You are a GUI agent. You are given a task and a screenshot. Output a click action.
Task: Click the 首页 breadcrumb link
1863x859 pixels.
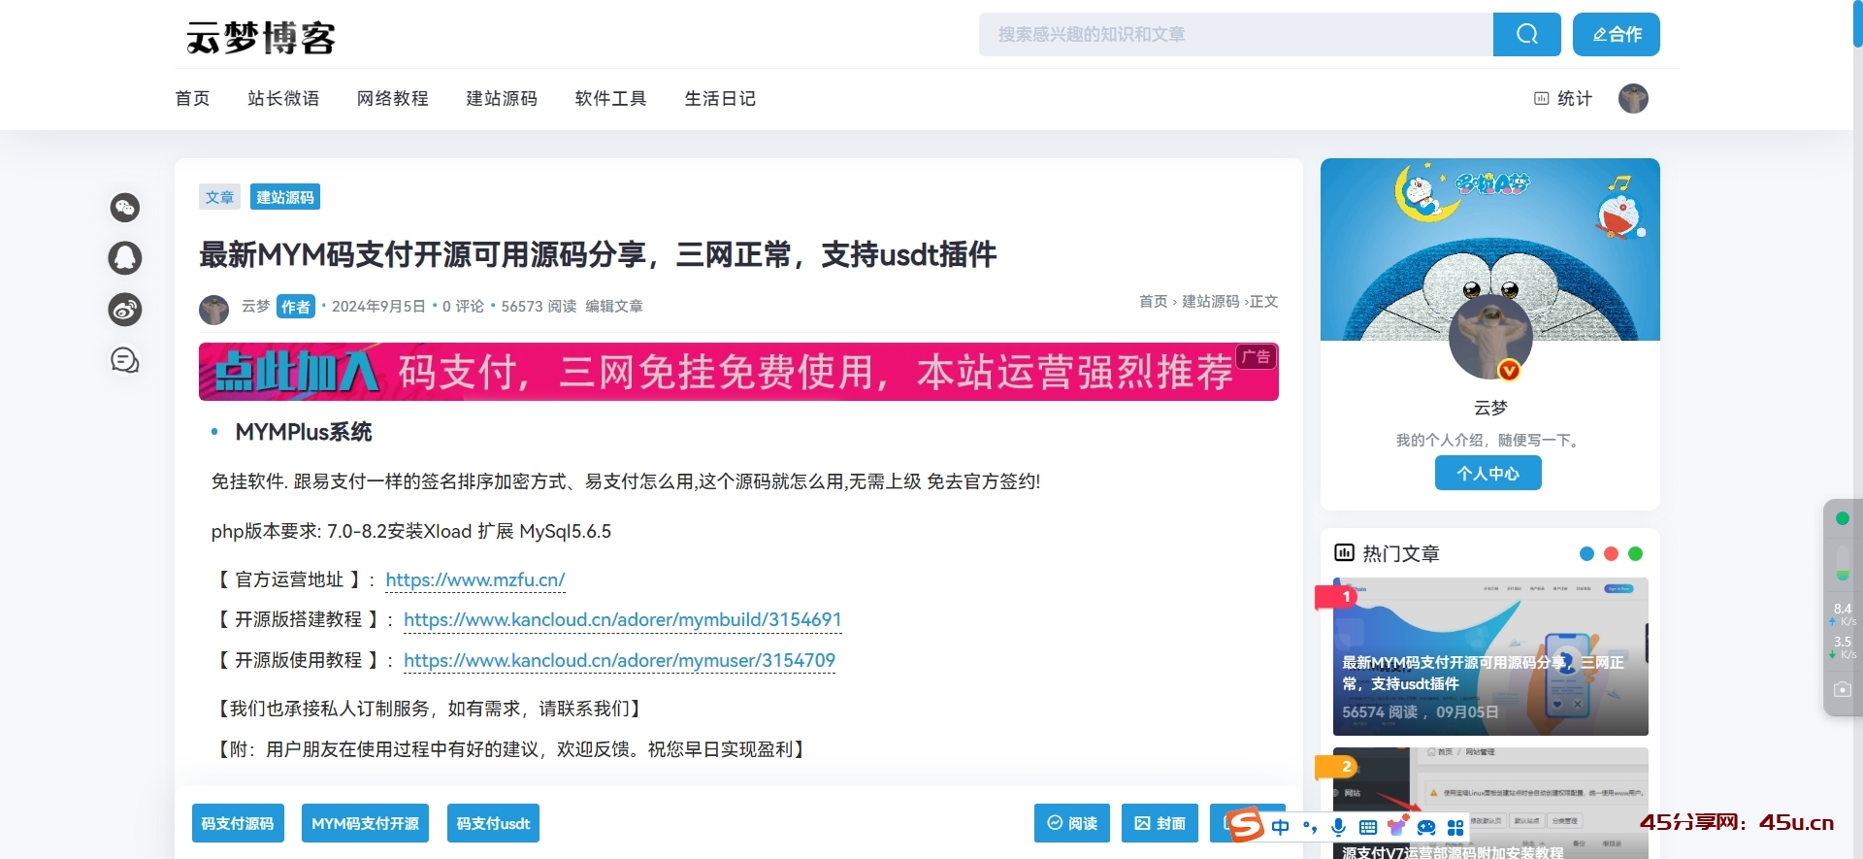[1153, 302]
